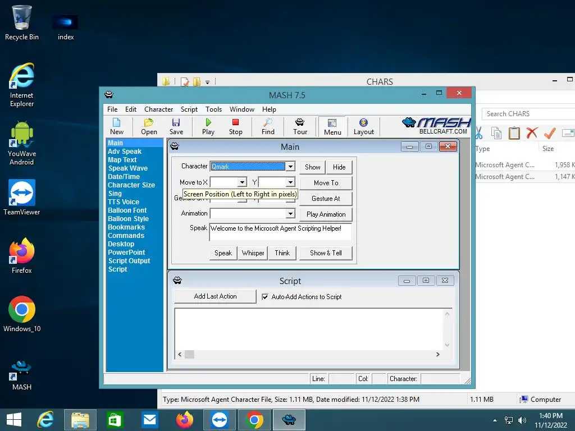The image size is (575, 431).
Task: Select the Firefox desktop shortcut
Action: coord(22,255)
